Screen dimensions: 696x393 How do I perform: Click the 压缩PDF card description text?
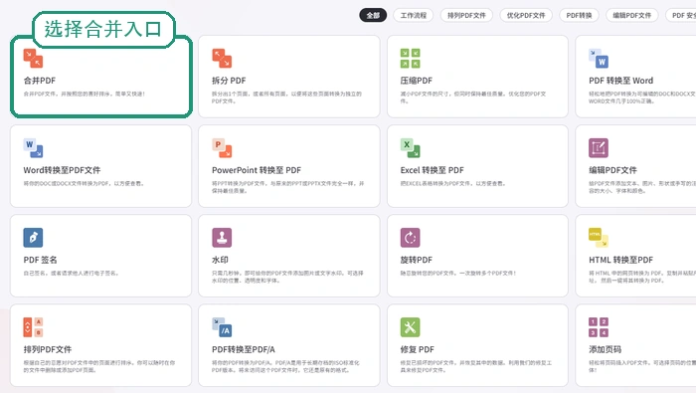pyautogui.click(x=473, y=98)
